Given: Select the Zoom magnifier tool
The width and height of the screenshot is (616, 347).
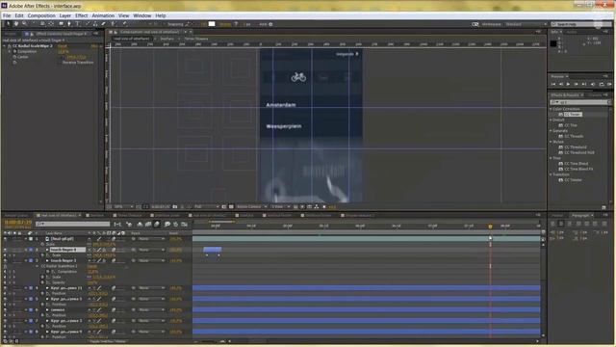Looking at the screenshot, I should point(24,24).
